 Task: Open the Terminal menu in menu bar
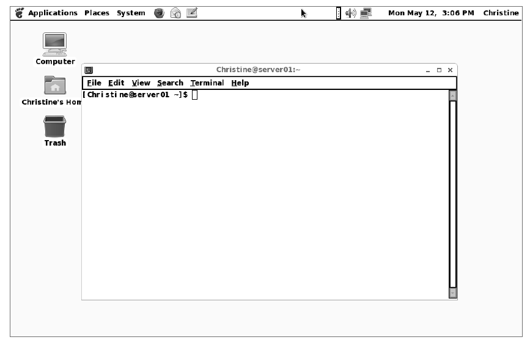[x=207, y=83]
